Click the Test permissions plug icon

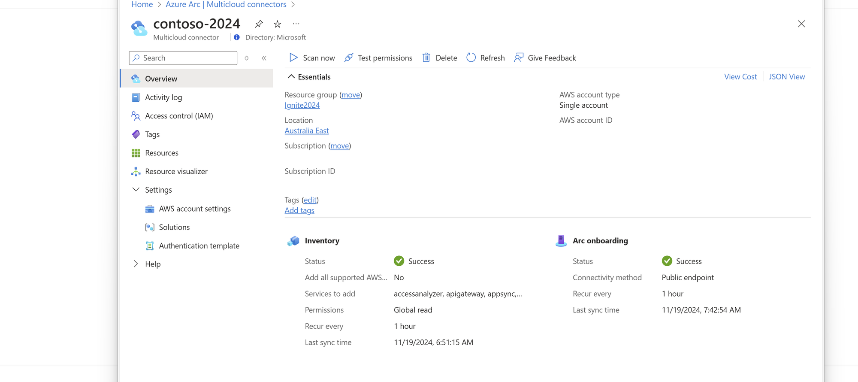tap(349, 58)
